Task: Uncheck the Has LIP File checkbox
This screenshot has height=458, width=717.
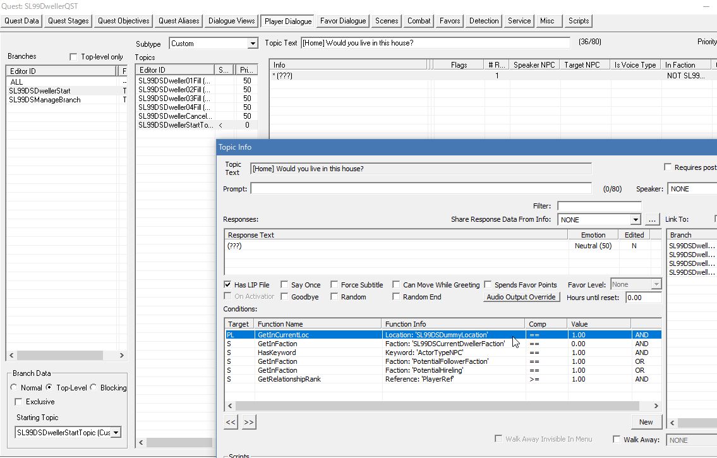Action: point(228,285)
